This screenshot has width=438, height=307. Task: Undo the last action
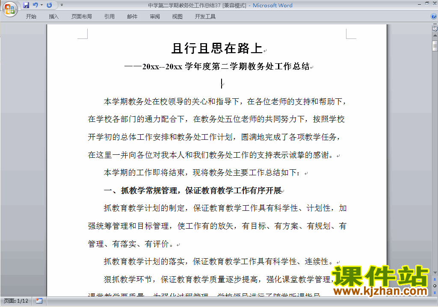35,5
